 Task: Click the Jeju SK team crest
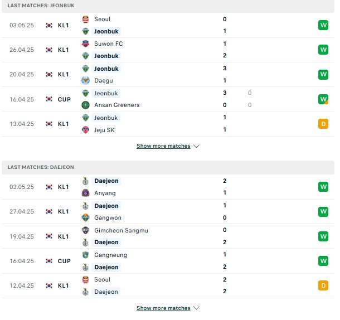86,130
